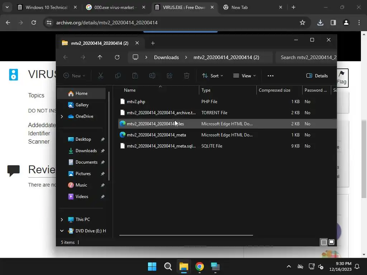Open Desktop quick access folder

(83, 139)
